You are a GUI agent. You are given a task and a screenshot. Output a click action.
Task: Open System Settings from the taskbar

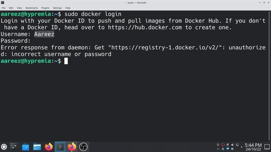point(14,147)
